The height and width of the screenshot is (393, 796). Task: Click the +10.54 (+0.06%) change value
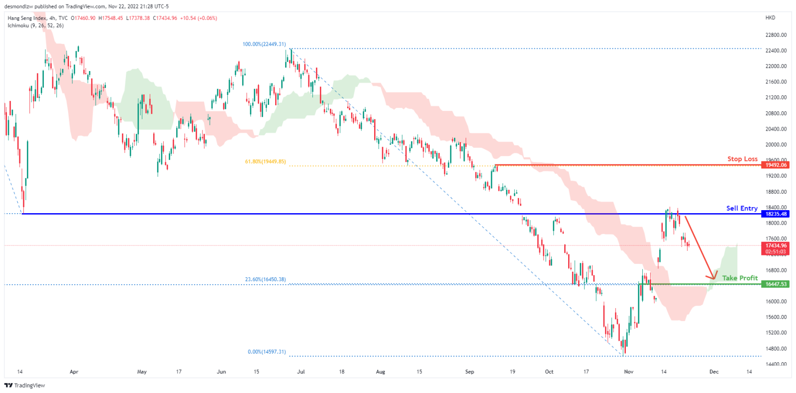click(x=199, y=18)
